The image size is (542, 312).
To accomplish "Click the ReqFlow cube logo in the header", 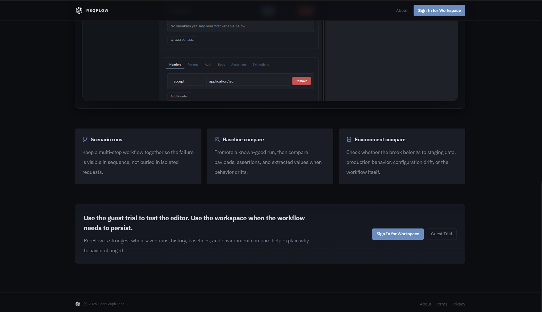I will point(79,10).
